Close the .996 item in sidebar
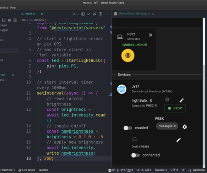This screenshot has height=173, width=207. click(13, 75)
